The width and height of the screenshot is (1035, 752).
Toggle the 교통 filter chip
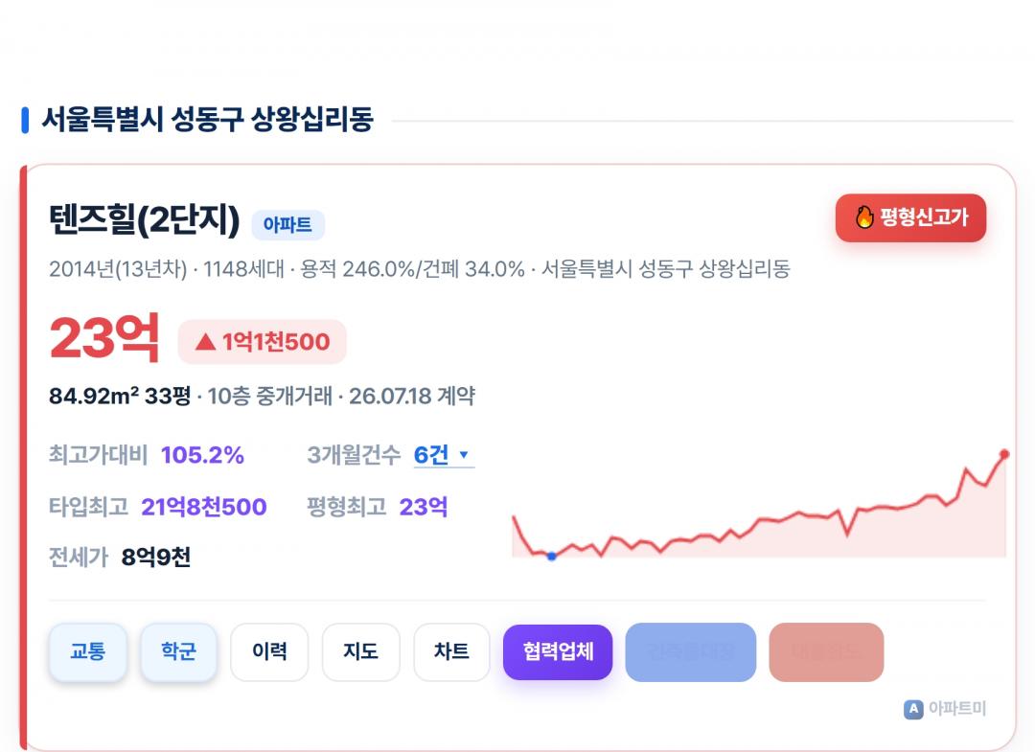point(88,651)
